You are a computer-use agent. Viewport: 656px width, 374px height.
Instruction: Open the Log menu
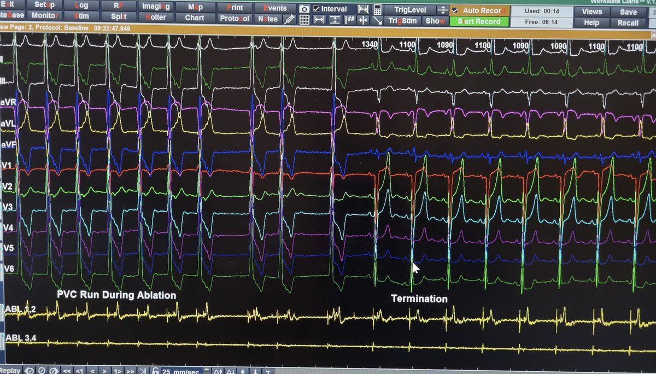[81, 5]
